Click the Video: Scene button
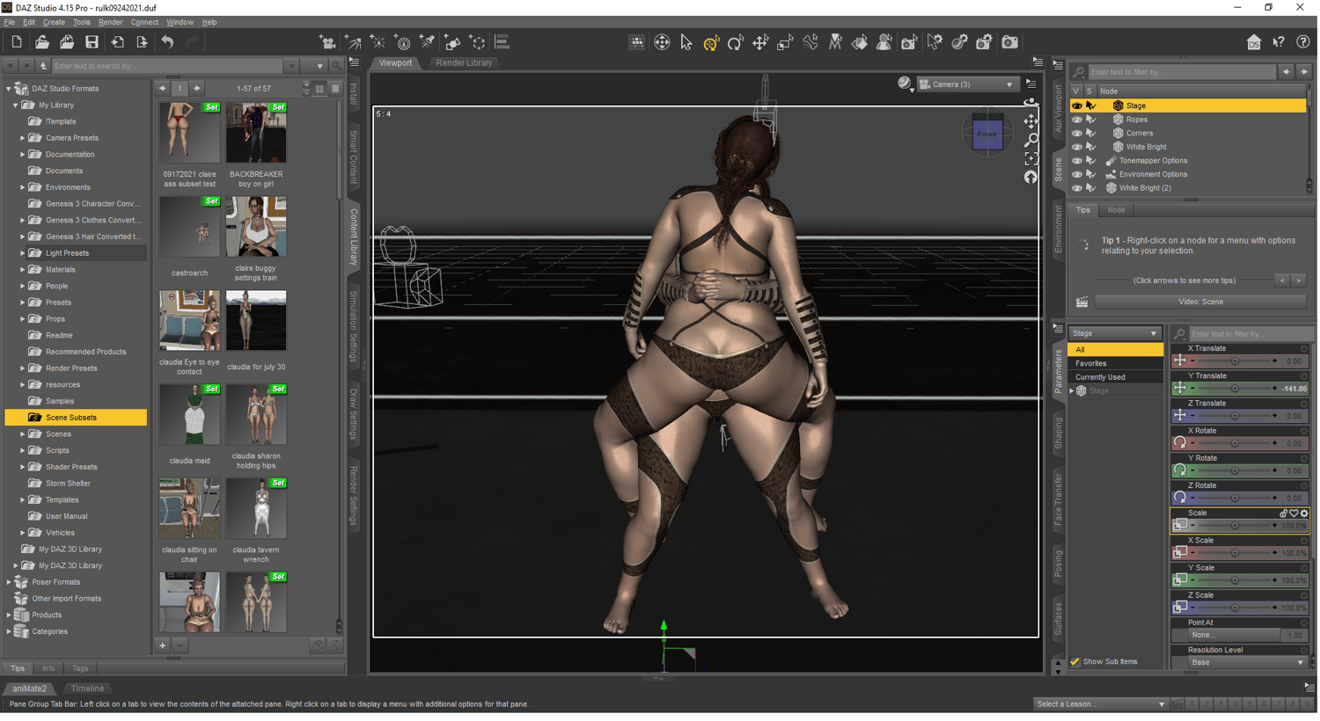The image size is (1320, 721). click(x=1200, y=302)
